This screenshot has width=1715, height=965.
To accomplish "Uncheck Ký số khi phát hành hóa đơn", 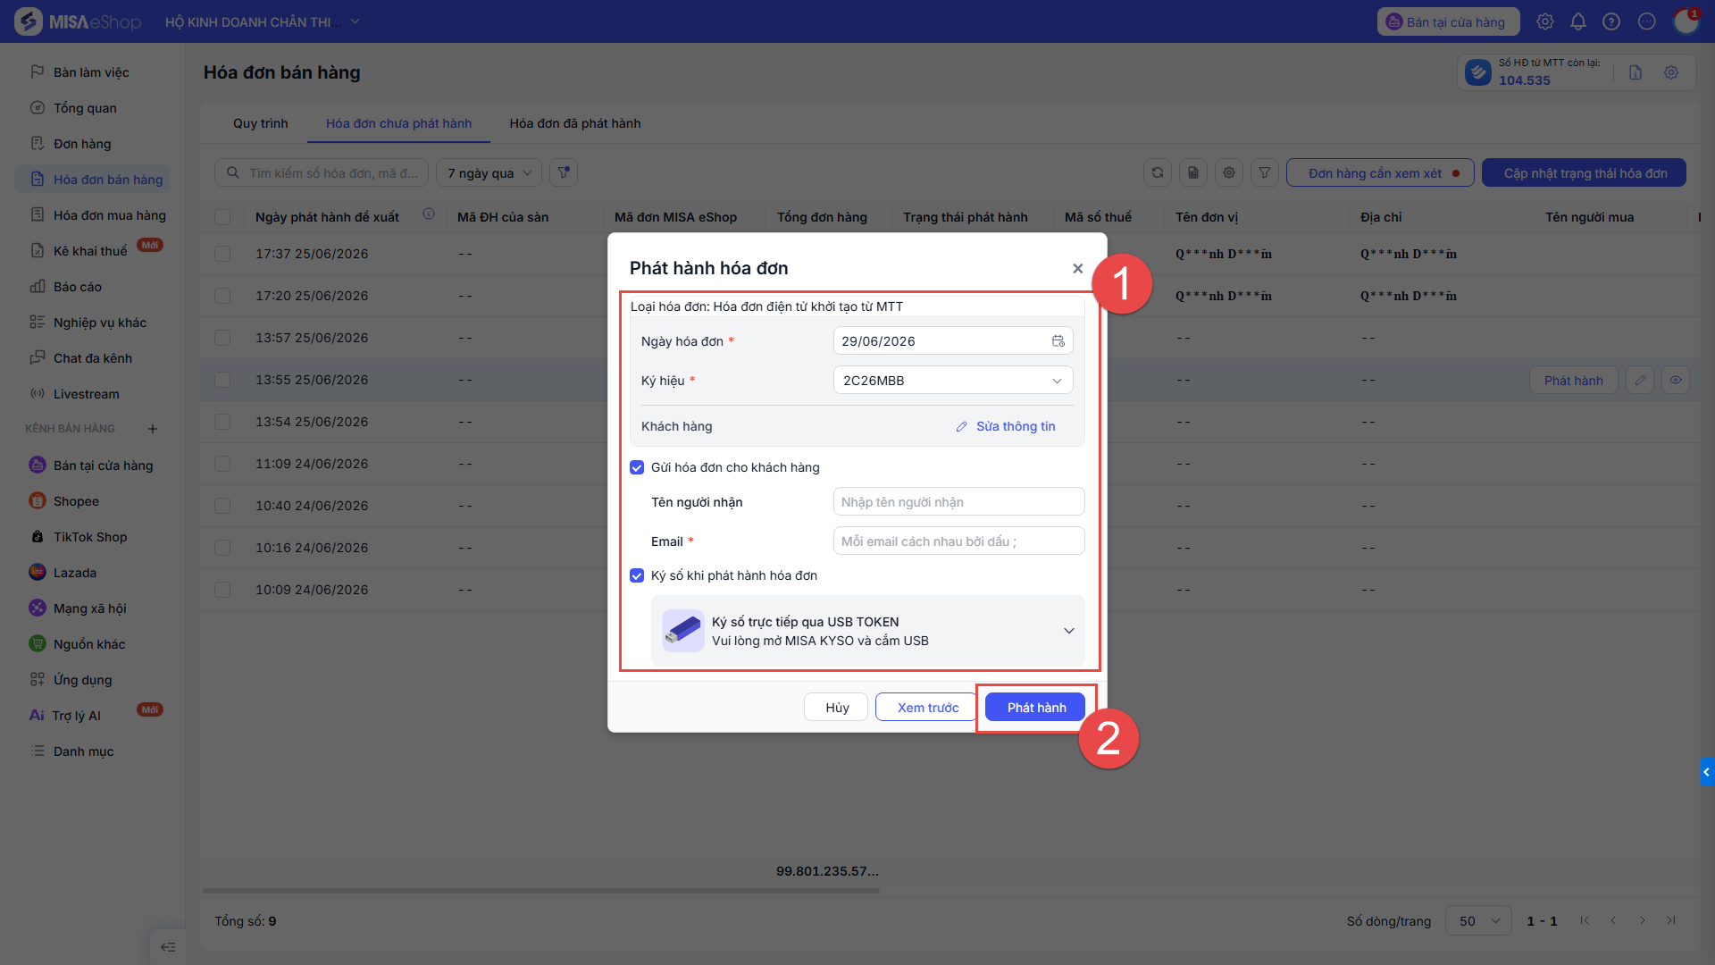I will coord(637,575).
